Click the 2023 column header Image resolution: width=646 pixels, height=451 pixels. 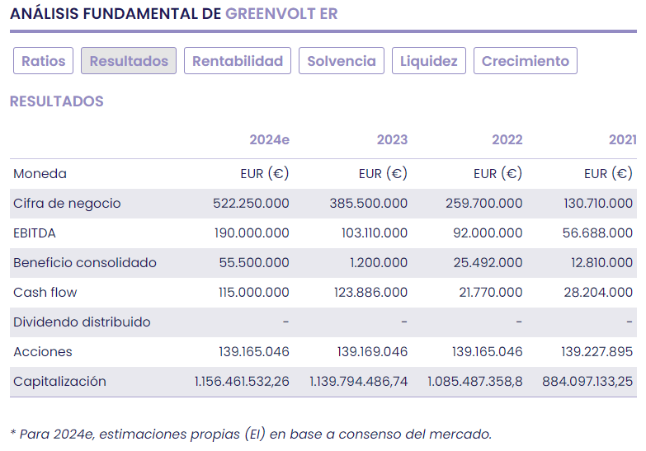point(392,139)
